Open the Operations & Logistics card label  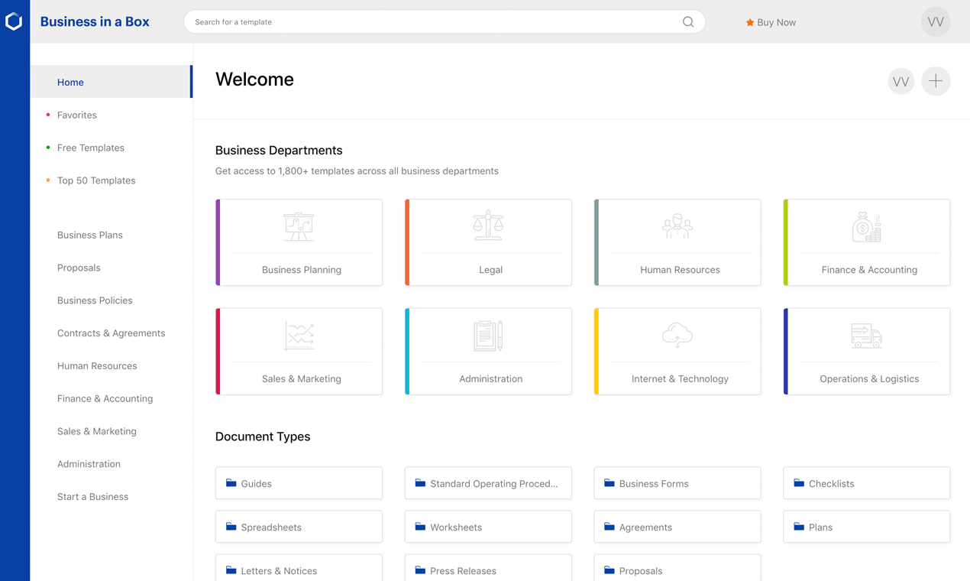click(869, 379)
